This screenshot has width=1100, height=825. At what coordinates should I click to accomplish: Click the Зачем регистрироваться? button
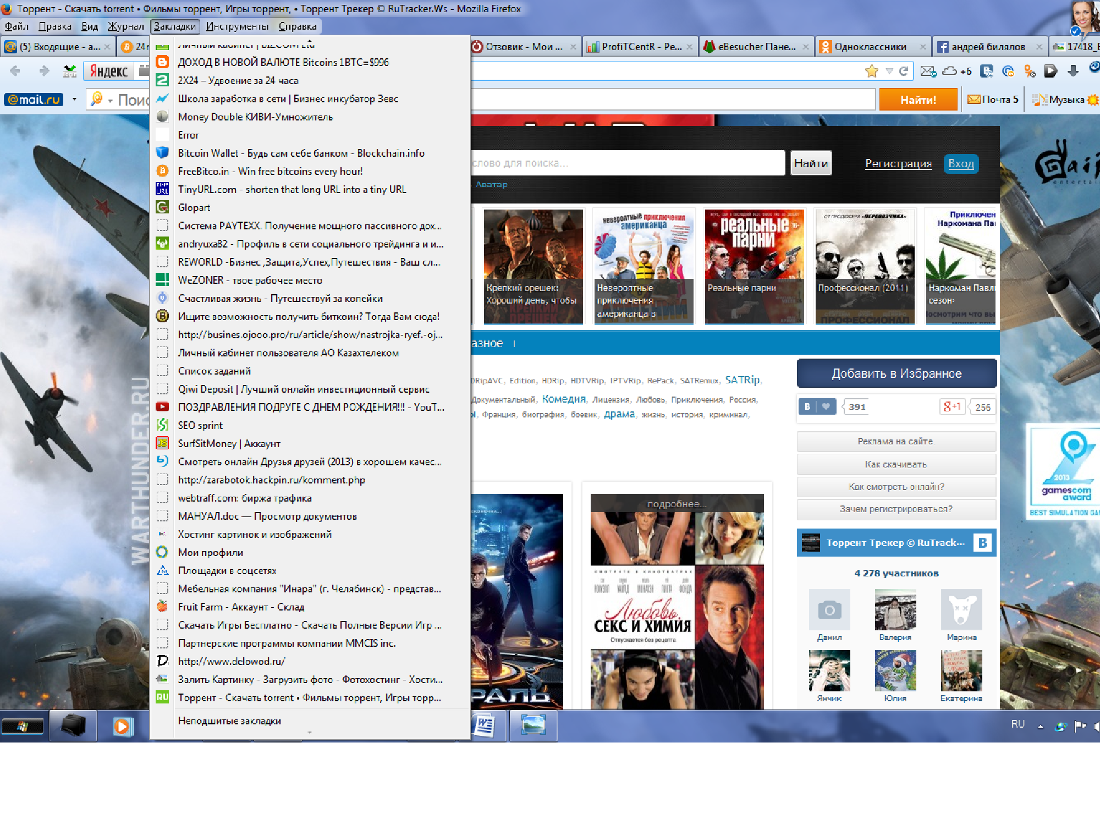897,509
